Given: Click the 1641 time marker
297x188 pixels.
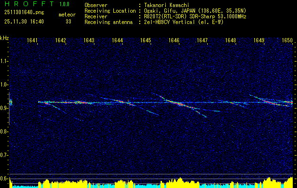Looking at the screenshot, I should click(32, 41).
